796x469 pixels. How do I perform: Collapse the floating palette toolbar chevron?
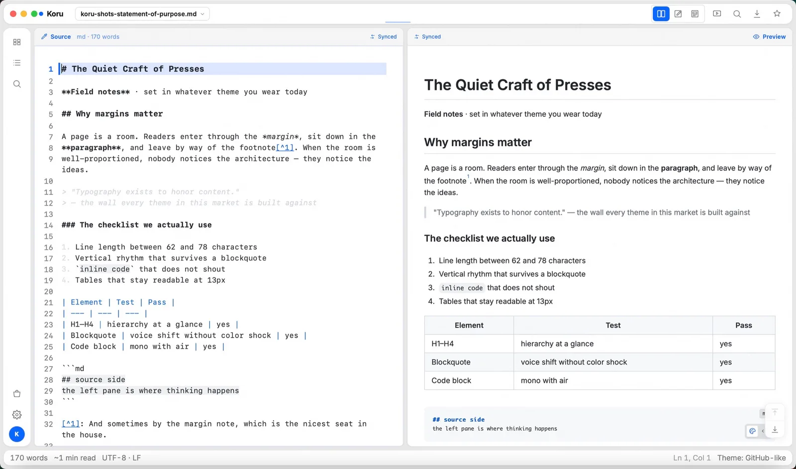coord(763,431)
